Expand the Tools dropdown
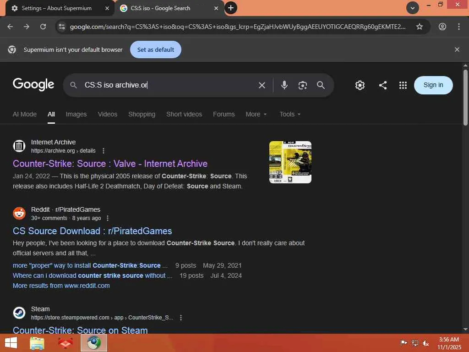The image size is (469, 352). [x=290, y=114]
